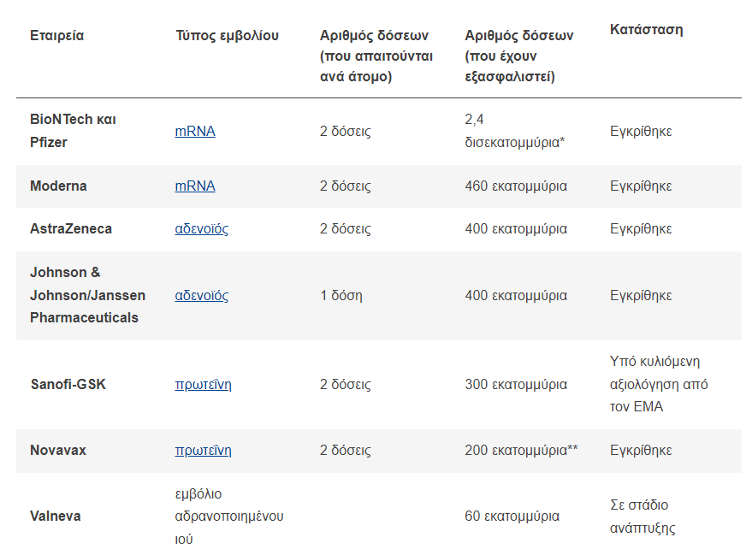
Task: Click the Sanofi-GSK company name
Action: coord(68,385)
